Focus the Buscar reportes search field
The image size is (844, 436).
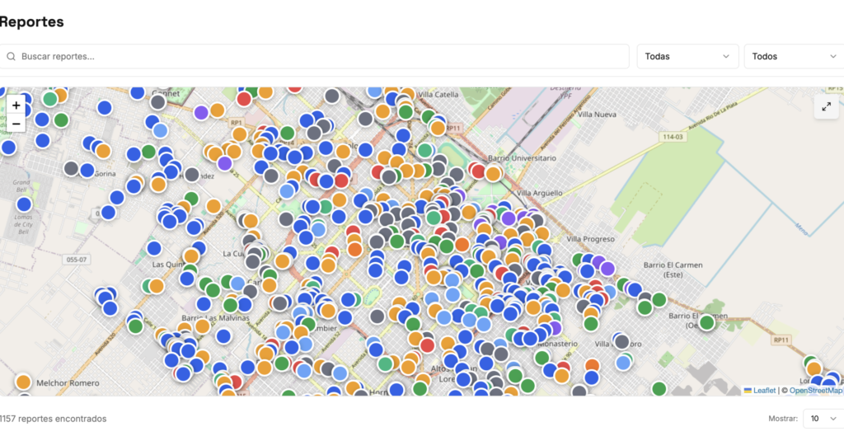pos(321,57)
